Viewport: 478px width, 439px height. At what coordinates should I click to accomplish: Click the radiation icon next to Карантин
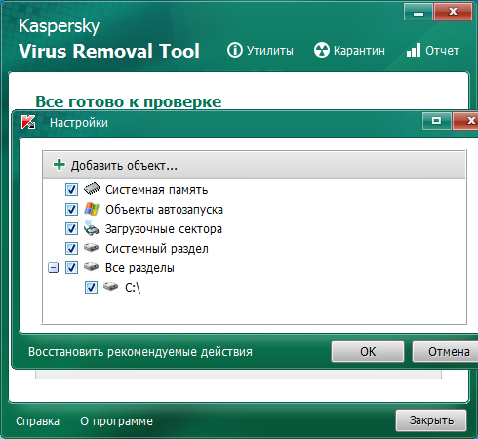coord(322,50)
